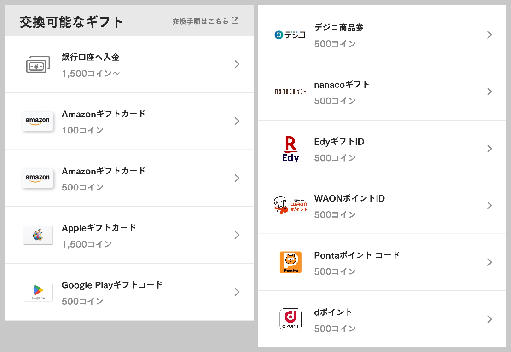Open the EdyギフトID chevron
The height and width of the screenshot is (352, 511).
[x=489, y=148]
